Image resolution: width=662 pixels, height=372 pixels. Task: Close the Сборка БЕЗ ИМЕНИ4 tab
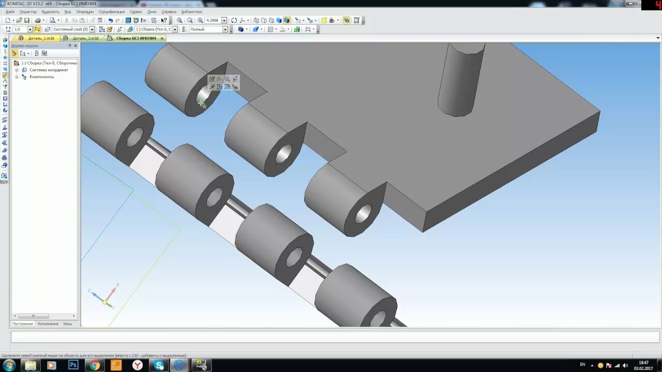tap(162, 38)
